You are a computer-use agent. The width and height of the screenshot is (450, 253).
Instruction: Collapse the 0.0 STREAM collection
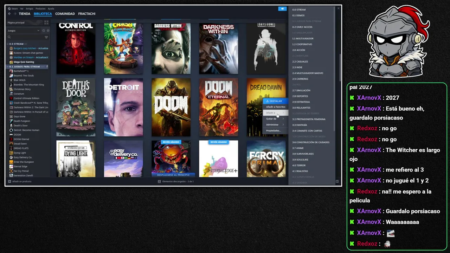click(8, 44)
